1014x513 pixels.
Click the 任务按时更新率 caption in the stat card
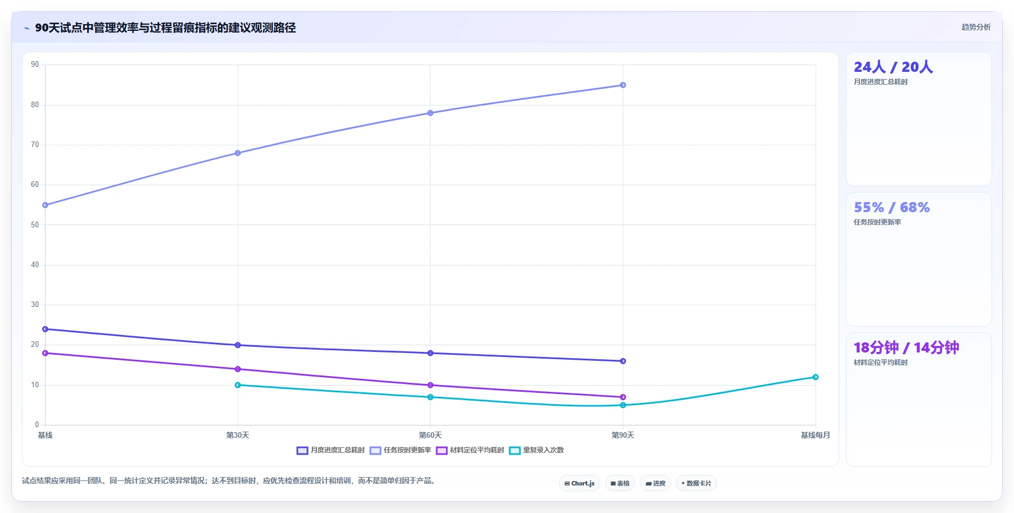click(x=877, y=222)
